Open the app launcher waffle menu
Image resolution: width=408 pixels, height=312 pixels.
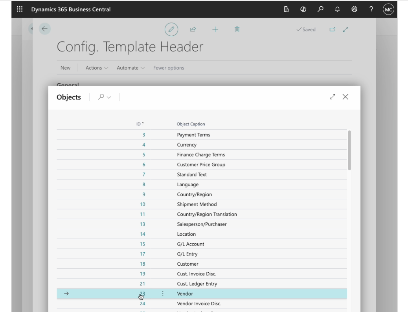[20, 9]
